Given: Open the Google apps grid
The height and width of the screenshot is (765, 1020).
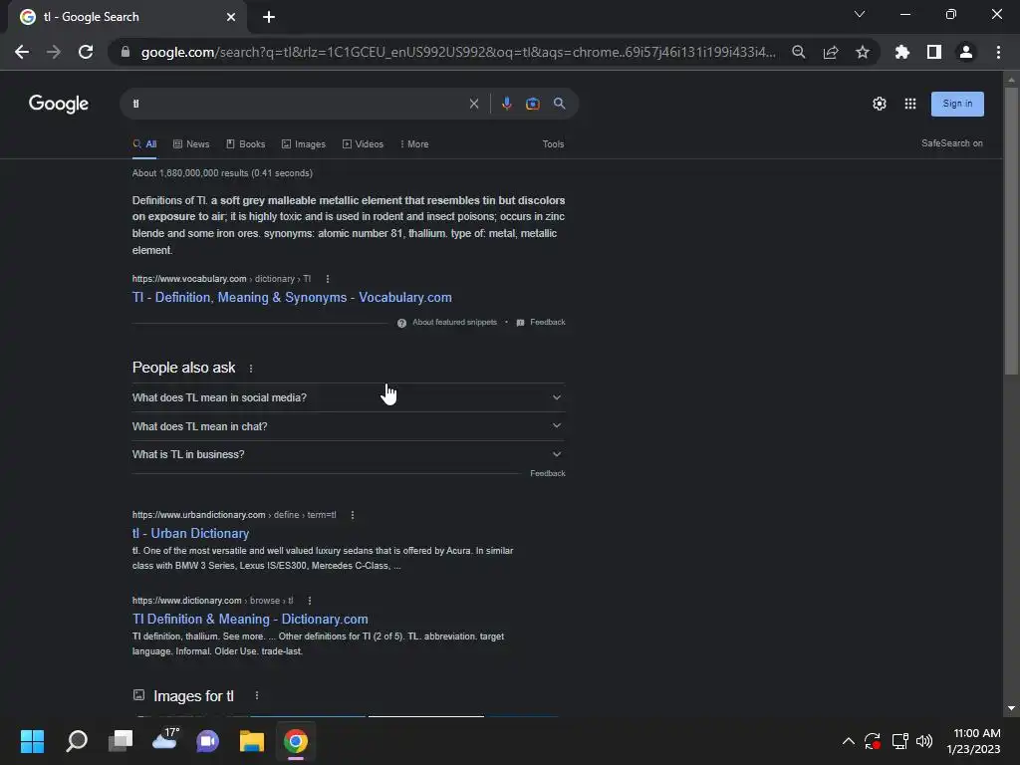Looking at the screenshot, I should [910, 104].
